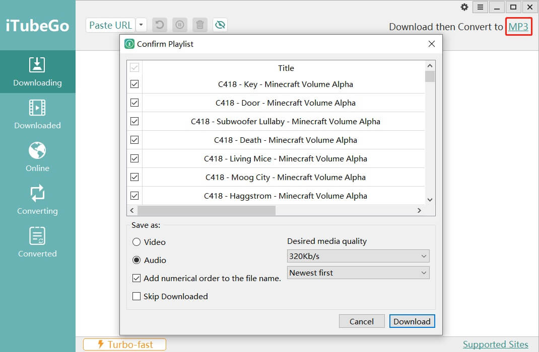Click the playlist scroll up arrow
The image size is (539, 352).
pos(430,65)
